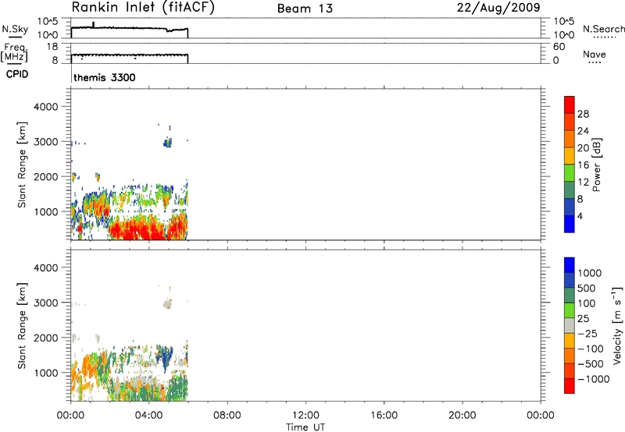The width and height of the screenshot is (625, 432).
Task: Click the 'Nave' legend label
Action: [x=594, y=54]
